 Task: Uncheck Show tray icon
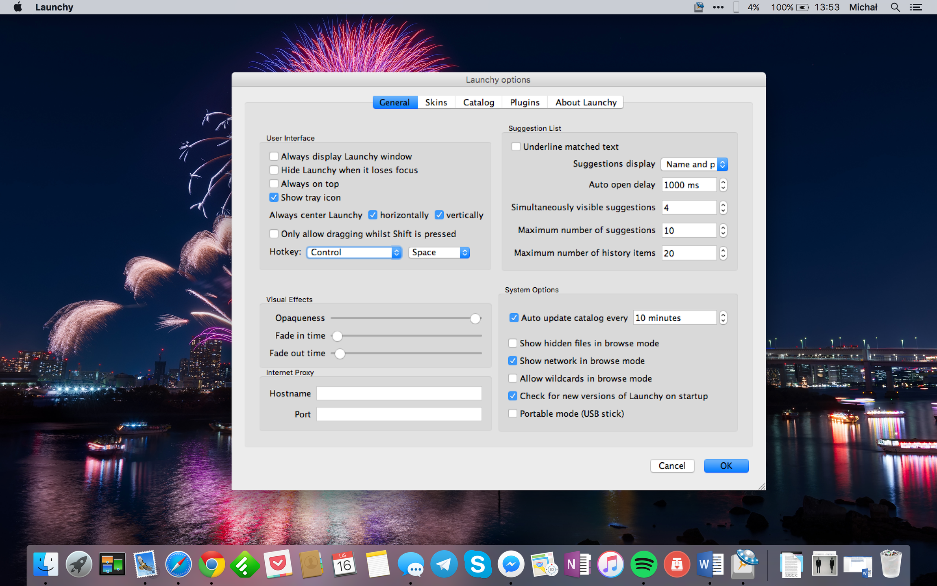pos(274,198)
